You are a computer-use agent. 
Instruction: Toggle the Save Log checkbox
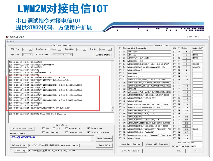[11, 150]
